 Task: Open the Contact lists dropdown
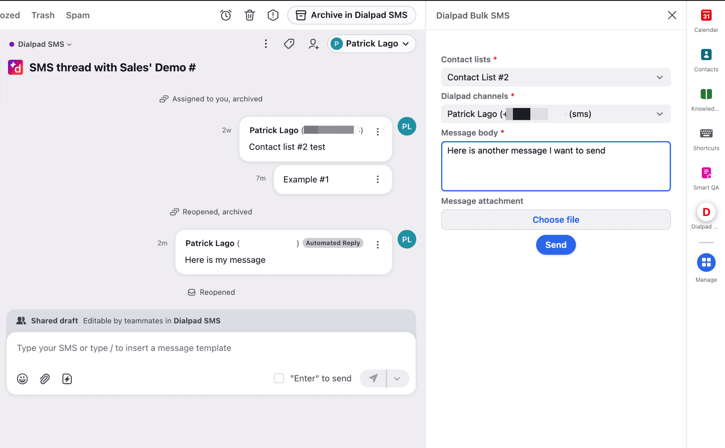coord(556,77)
